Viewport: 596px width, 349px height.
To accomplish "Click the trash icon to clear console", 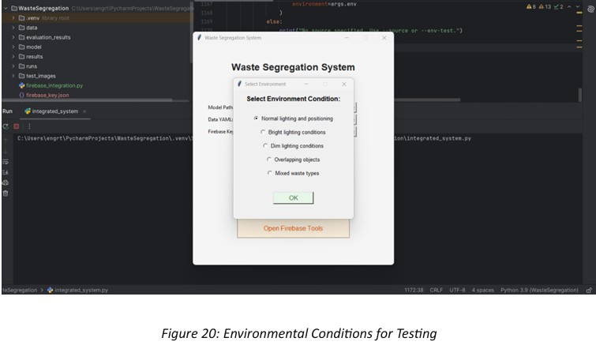I will 6,193.
